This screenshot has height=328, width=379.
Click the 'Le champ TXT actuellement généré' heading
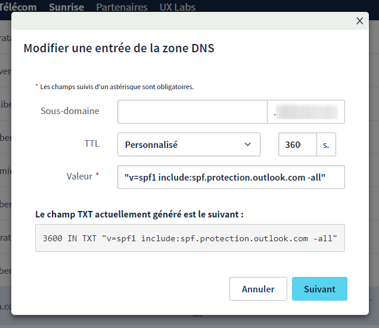139,214
